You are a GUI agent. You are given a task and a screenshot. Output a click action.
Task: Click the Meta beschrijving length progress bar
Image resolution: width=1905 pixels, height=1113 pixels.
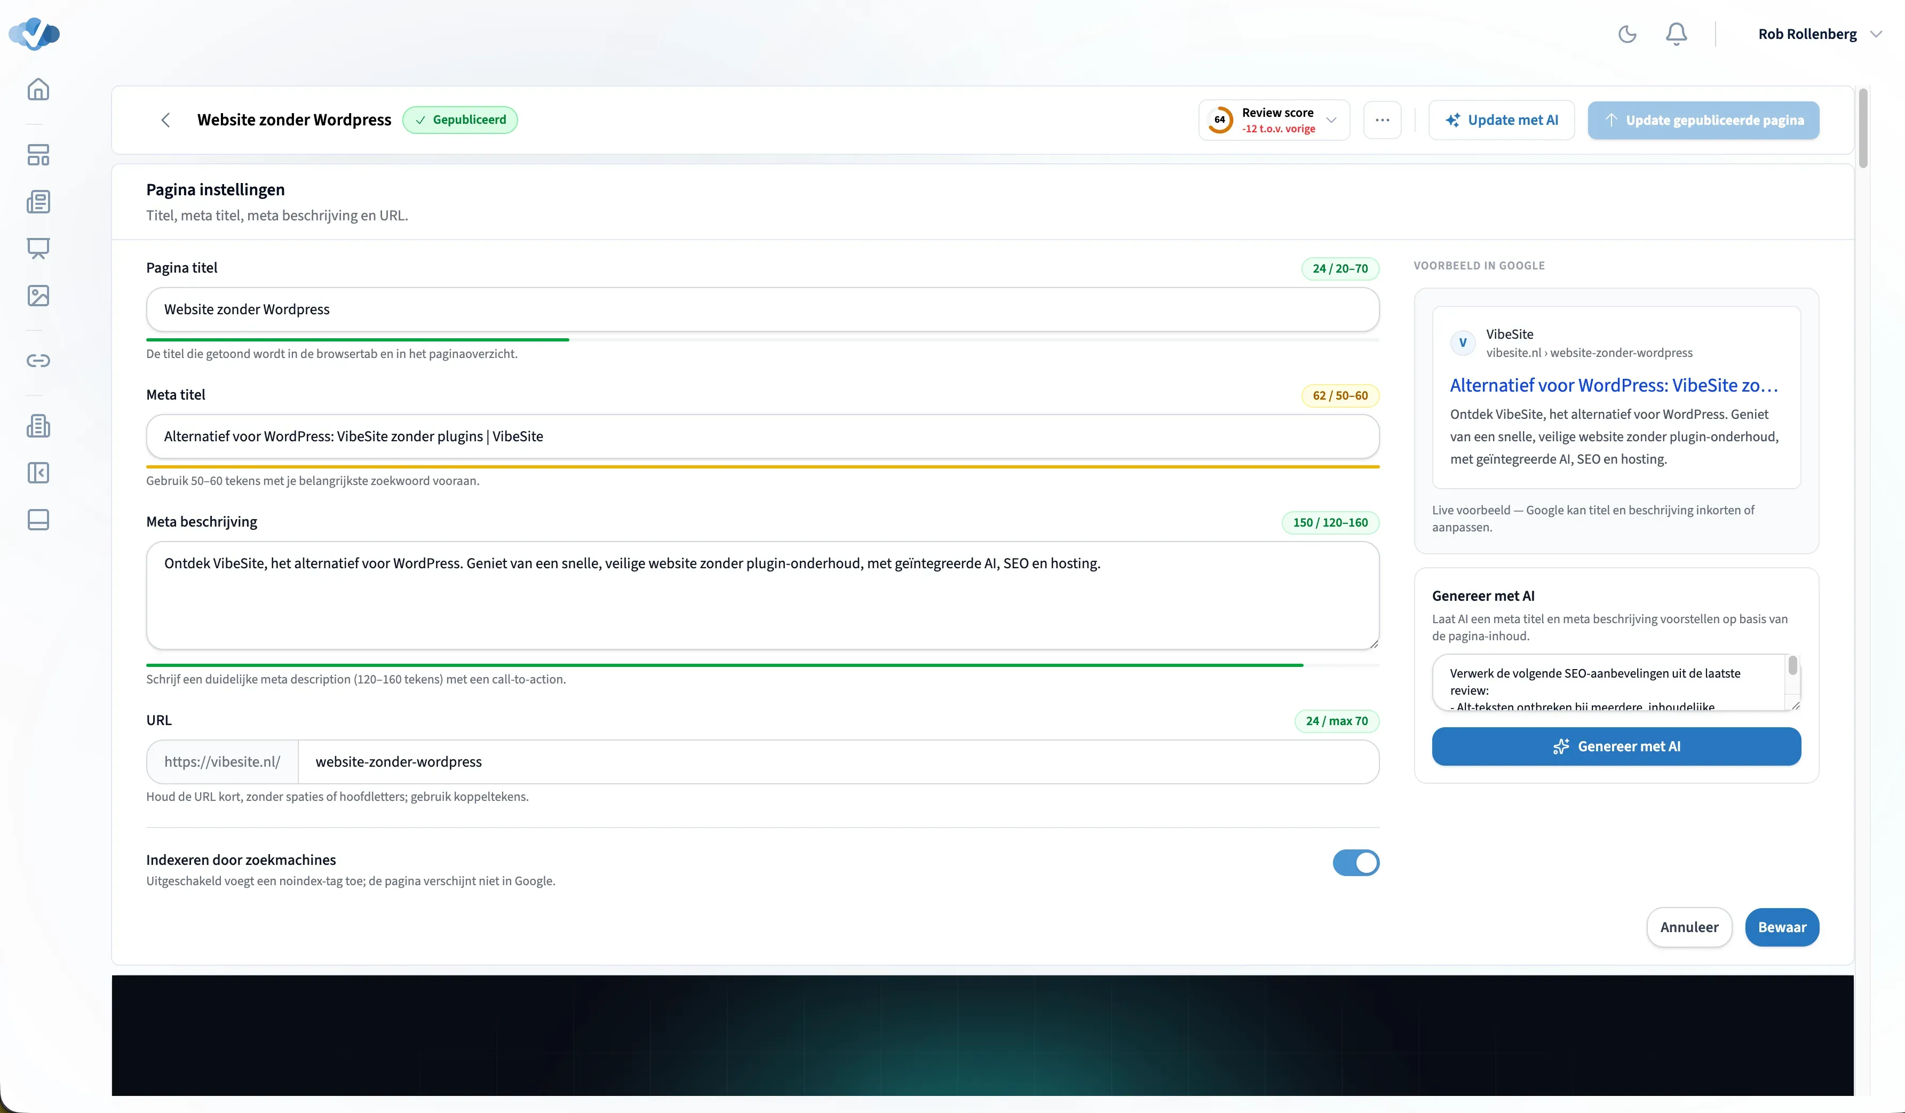pos(762,665)
